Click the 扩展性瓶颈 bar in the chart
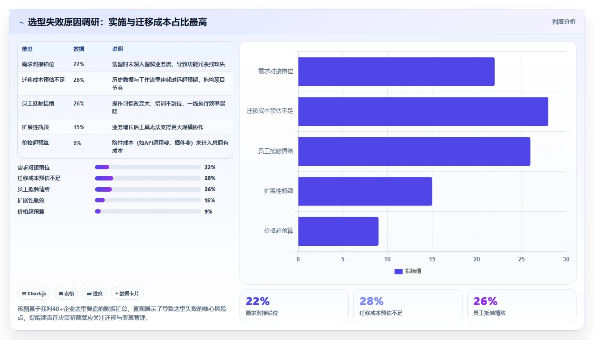This screenshot has width=594, height=340. point(365,191)
